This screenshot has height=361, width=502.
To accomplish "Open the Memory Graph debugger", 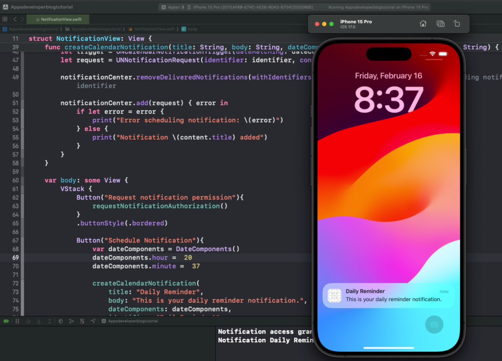I will [x=71, y=321].
